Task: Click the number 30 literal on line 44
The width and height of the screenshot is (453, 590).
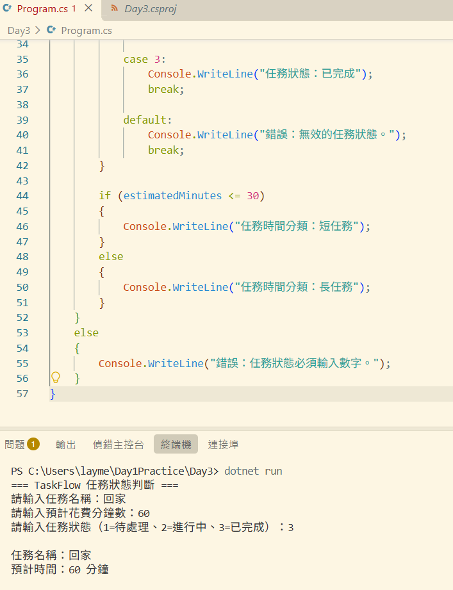Action: click(253, 195)
